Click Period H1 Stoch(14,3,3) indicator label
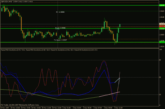 point(62,50)
